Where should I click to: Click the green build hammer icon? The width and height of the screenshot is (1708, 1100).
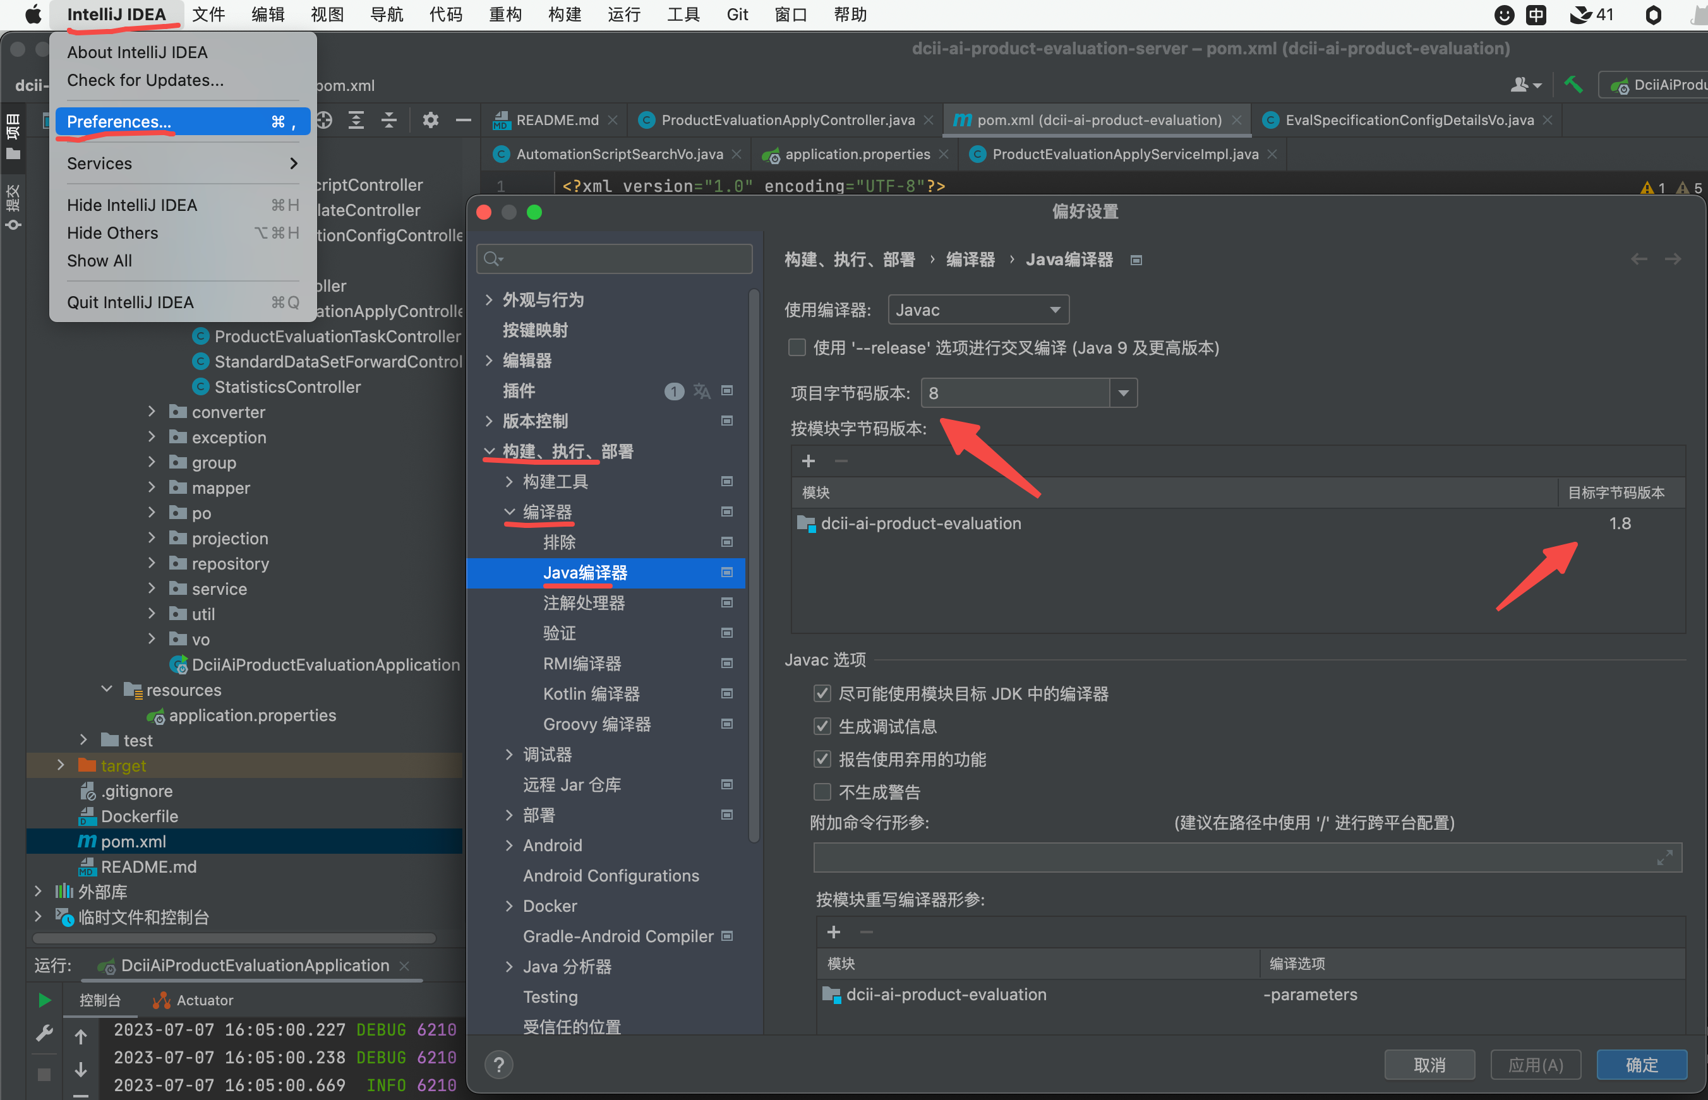point(1572,85)
